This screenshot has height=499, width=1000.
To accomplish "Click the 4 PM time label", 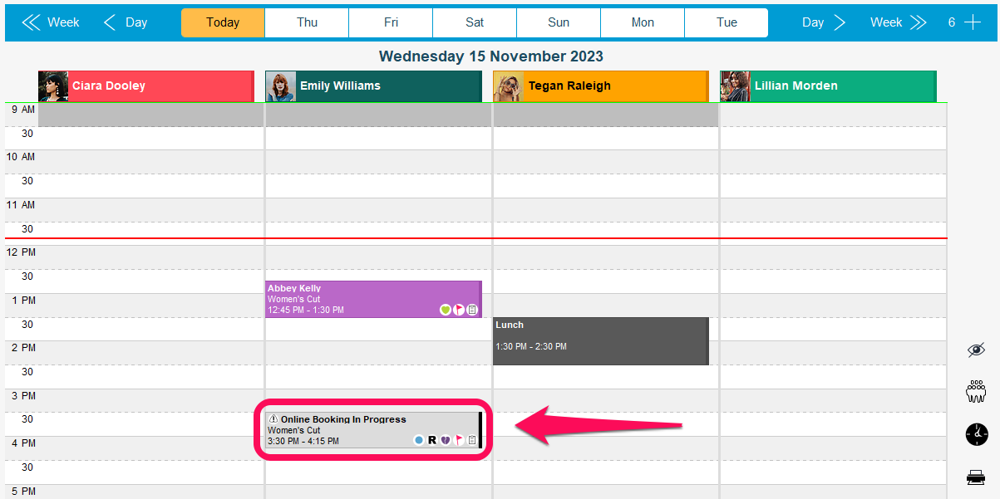I will 22,443.
